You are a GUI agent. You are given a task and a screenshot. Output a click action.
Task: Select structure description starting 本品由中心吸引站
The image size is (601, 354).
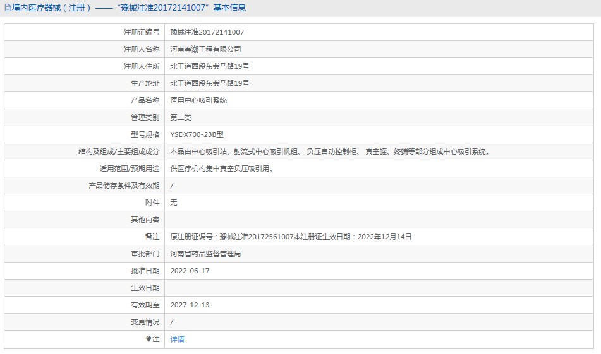click(x=330, y=151)
